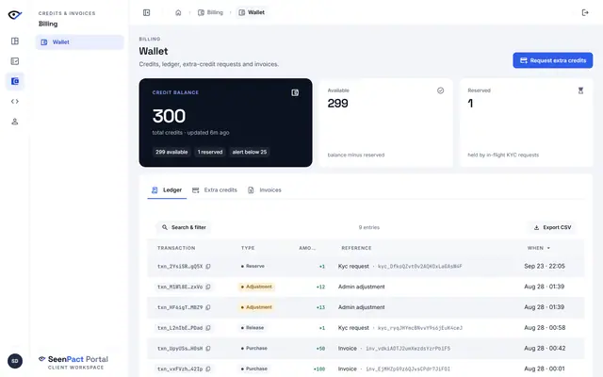Select the wallet icon in left rail

pos(15,81)
